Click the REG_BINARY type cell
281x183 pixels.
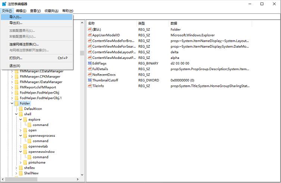click(148, 63)
